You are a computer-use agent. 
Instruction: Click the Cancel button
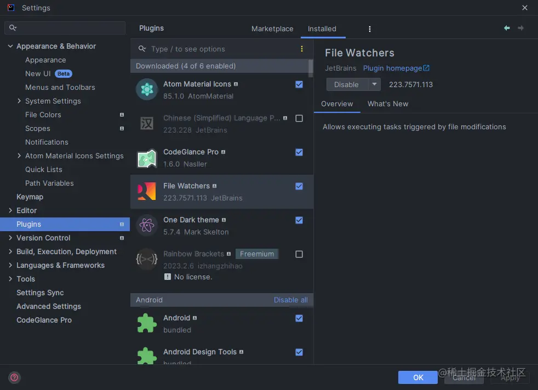tap(464, 377)
